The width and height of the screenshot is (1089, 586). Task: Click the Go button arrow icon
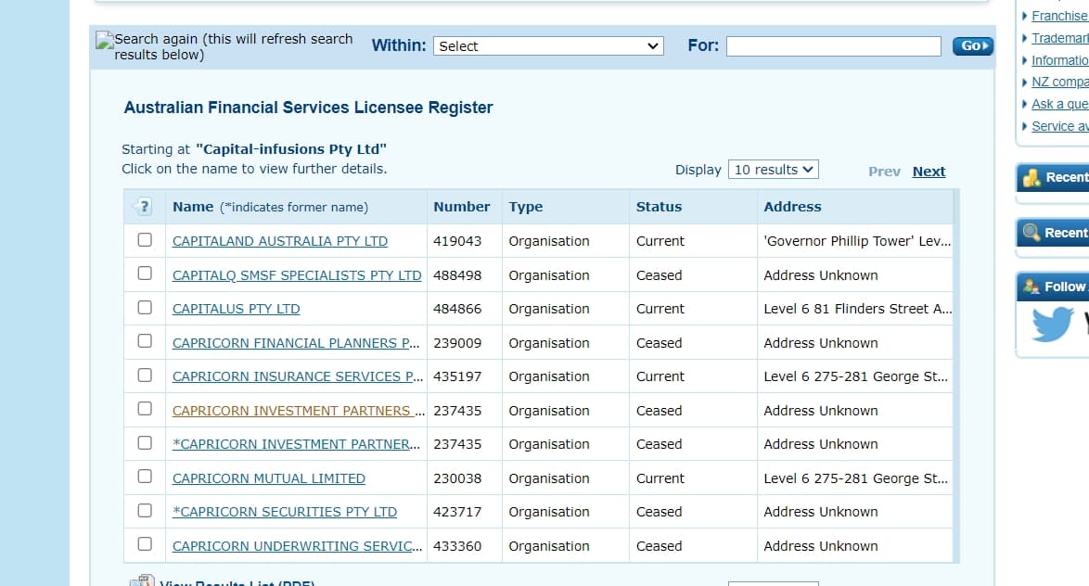coord(985,45)
